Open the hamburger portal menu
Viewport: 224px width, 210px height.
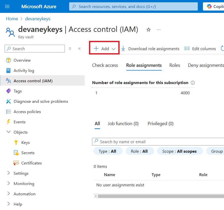tap(7, 6)
